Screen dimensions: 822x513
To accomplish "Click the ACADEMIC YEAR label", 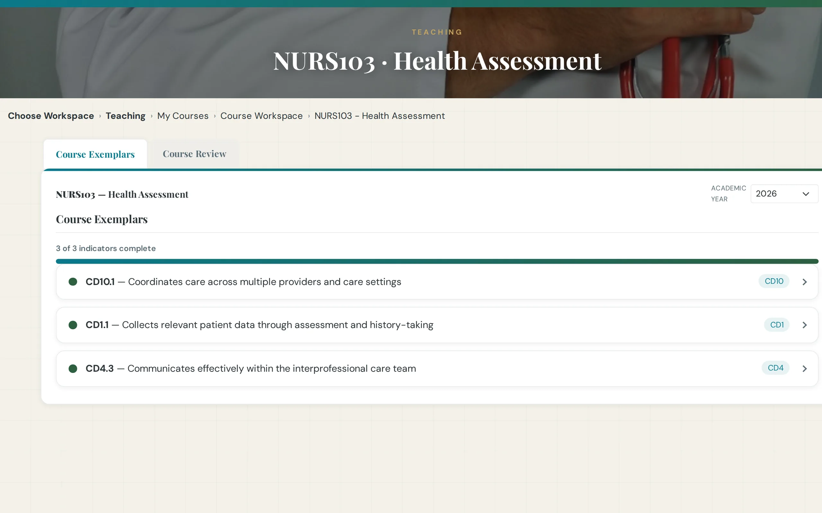I will (x=728, y=194).
